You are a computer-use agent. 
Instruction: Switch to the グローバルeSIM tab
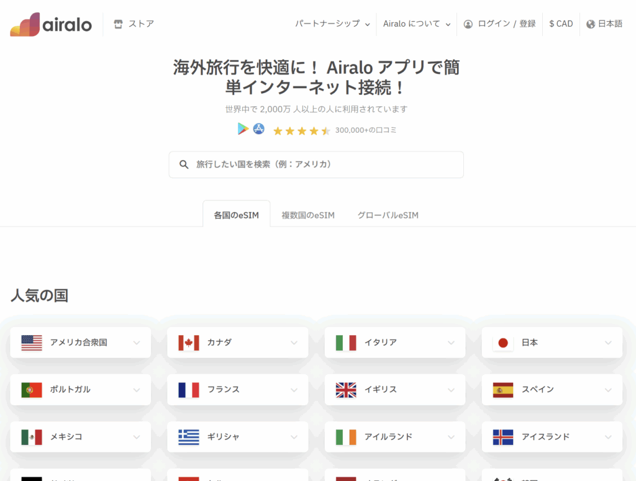click(x=388, y=215)
